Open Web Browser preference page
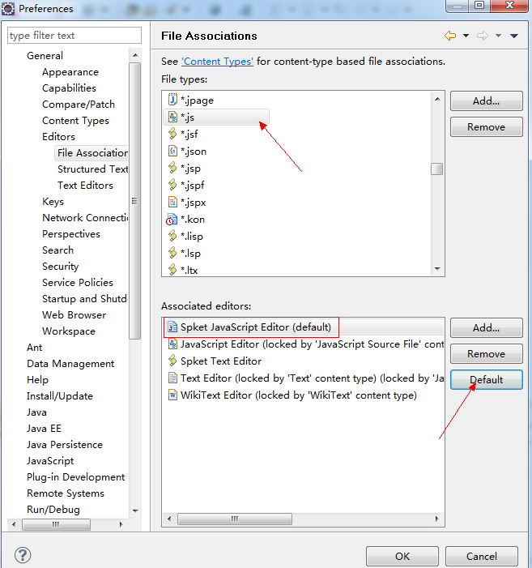Screen dimensions: 532x568 [74, 315]
